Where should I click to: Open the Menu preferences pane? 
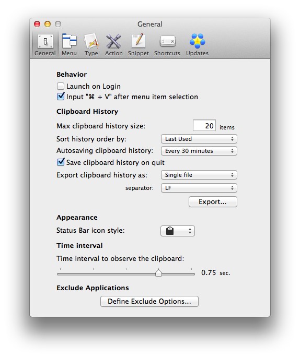click(69, 45)
